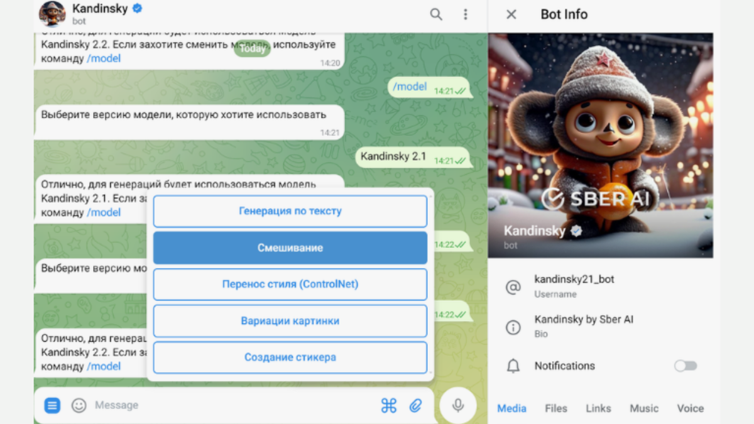Screen dimensions: 754x424
Task: Click the Kandinsky bot avatar in header
Action: coord(52,14)
